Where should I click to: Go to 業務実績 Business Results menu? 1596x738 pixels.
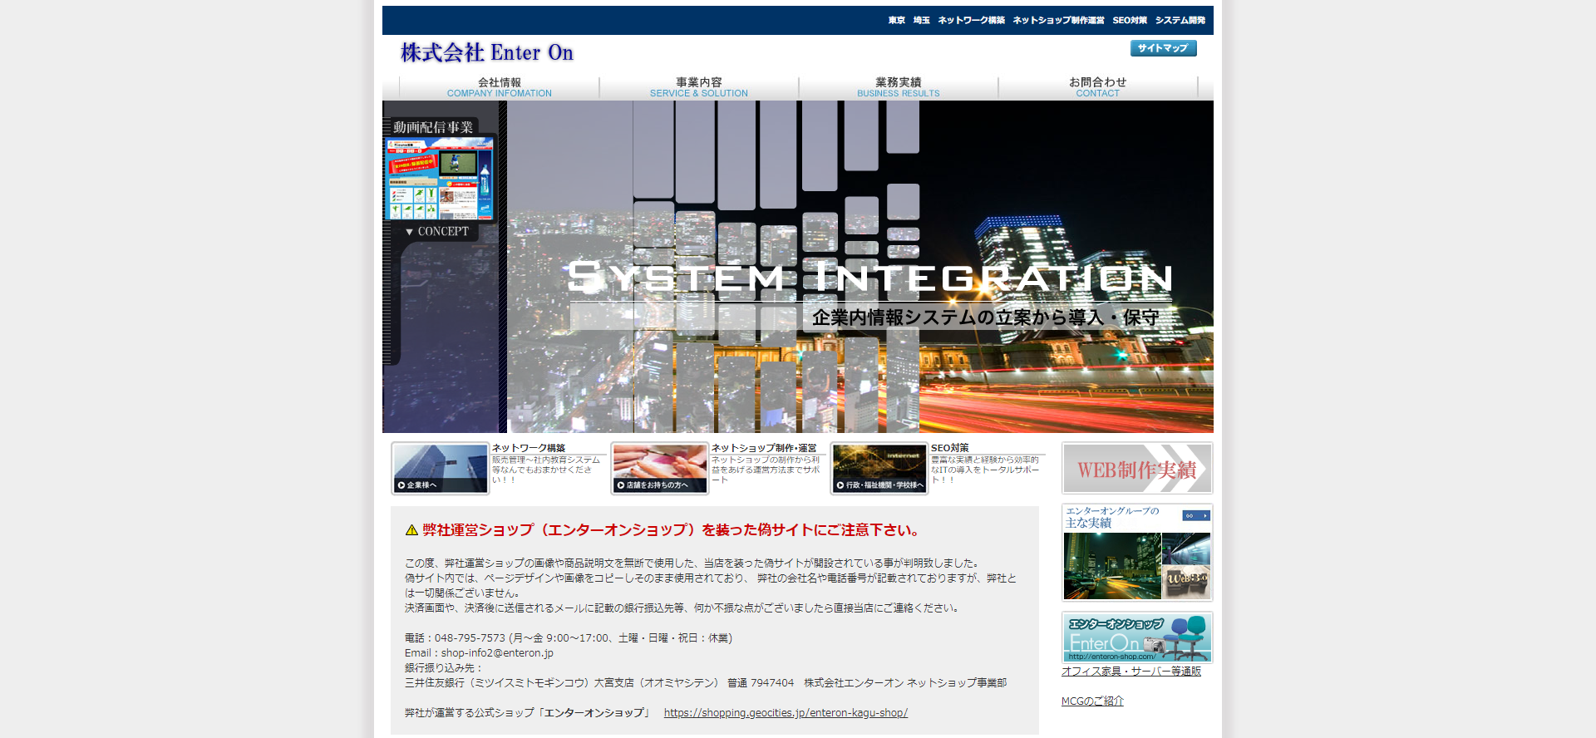point(898,87)
